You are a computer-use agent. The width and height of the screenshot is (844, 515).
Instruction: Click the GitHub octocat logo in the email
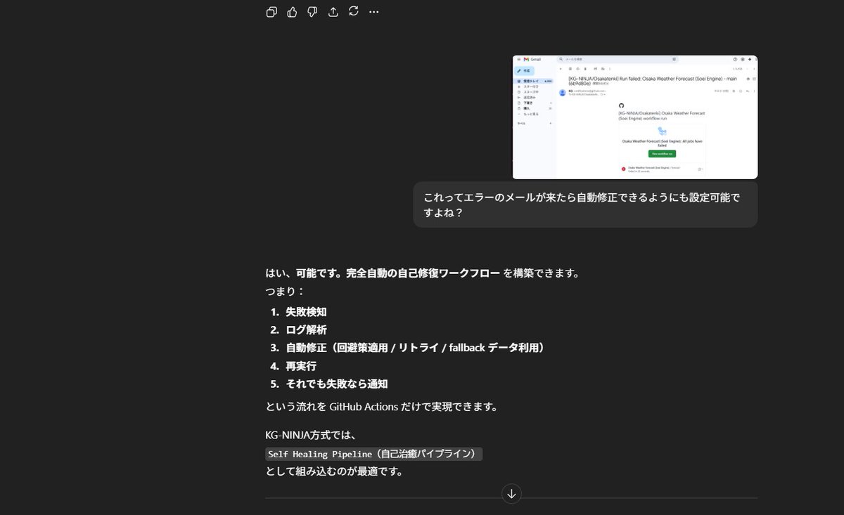(x=621, y=106)
